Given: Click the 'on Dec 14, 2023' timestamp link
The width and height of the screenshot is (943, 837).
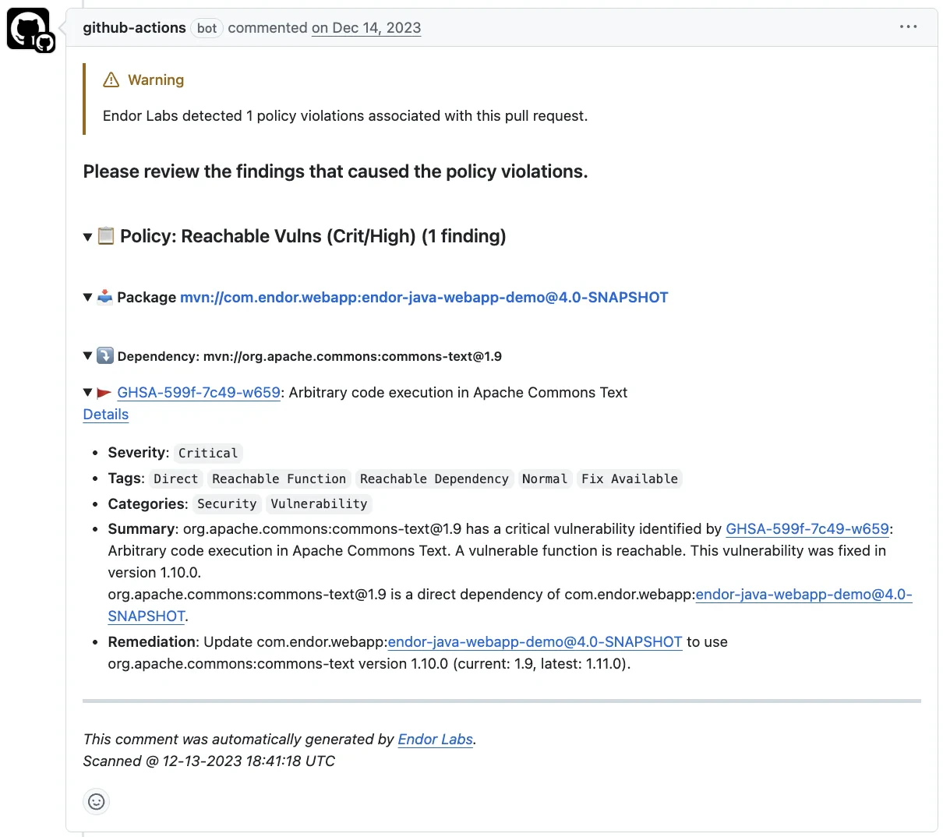Looking at the screenshot, I should pyautogui.click(x=366, y=28).
